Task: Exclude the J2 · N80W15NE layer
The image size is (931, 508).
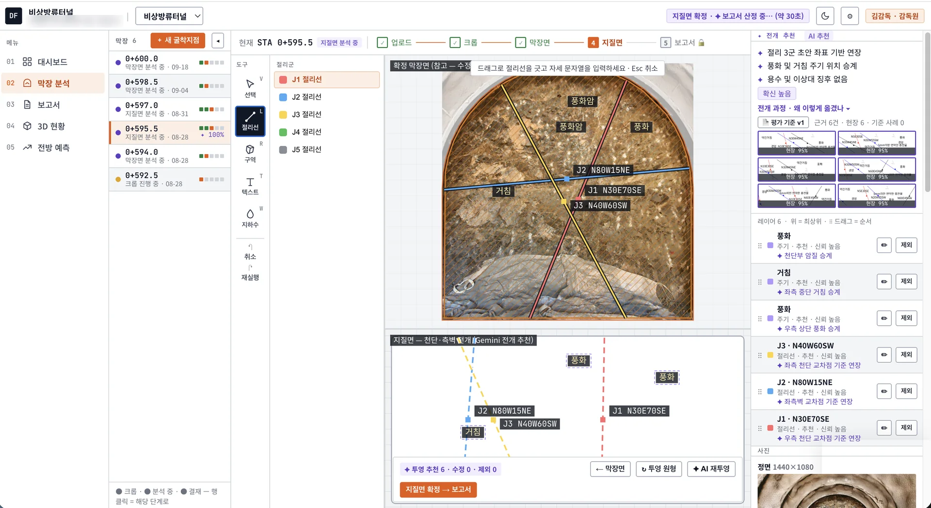Action: (906, 391)
